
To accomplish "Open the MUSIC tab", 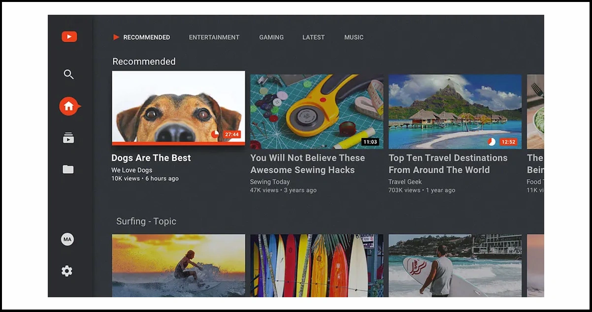I will tap(353, 37).
